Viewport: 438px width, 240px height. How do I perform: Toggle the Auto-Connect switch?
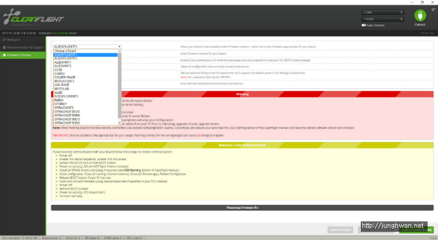pos(364,25)
